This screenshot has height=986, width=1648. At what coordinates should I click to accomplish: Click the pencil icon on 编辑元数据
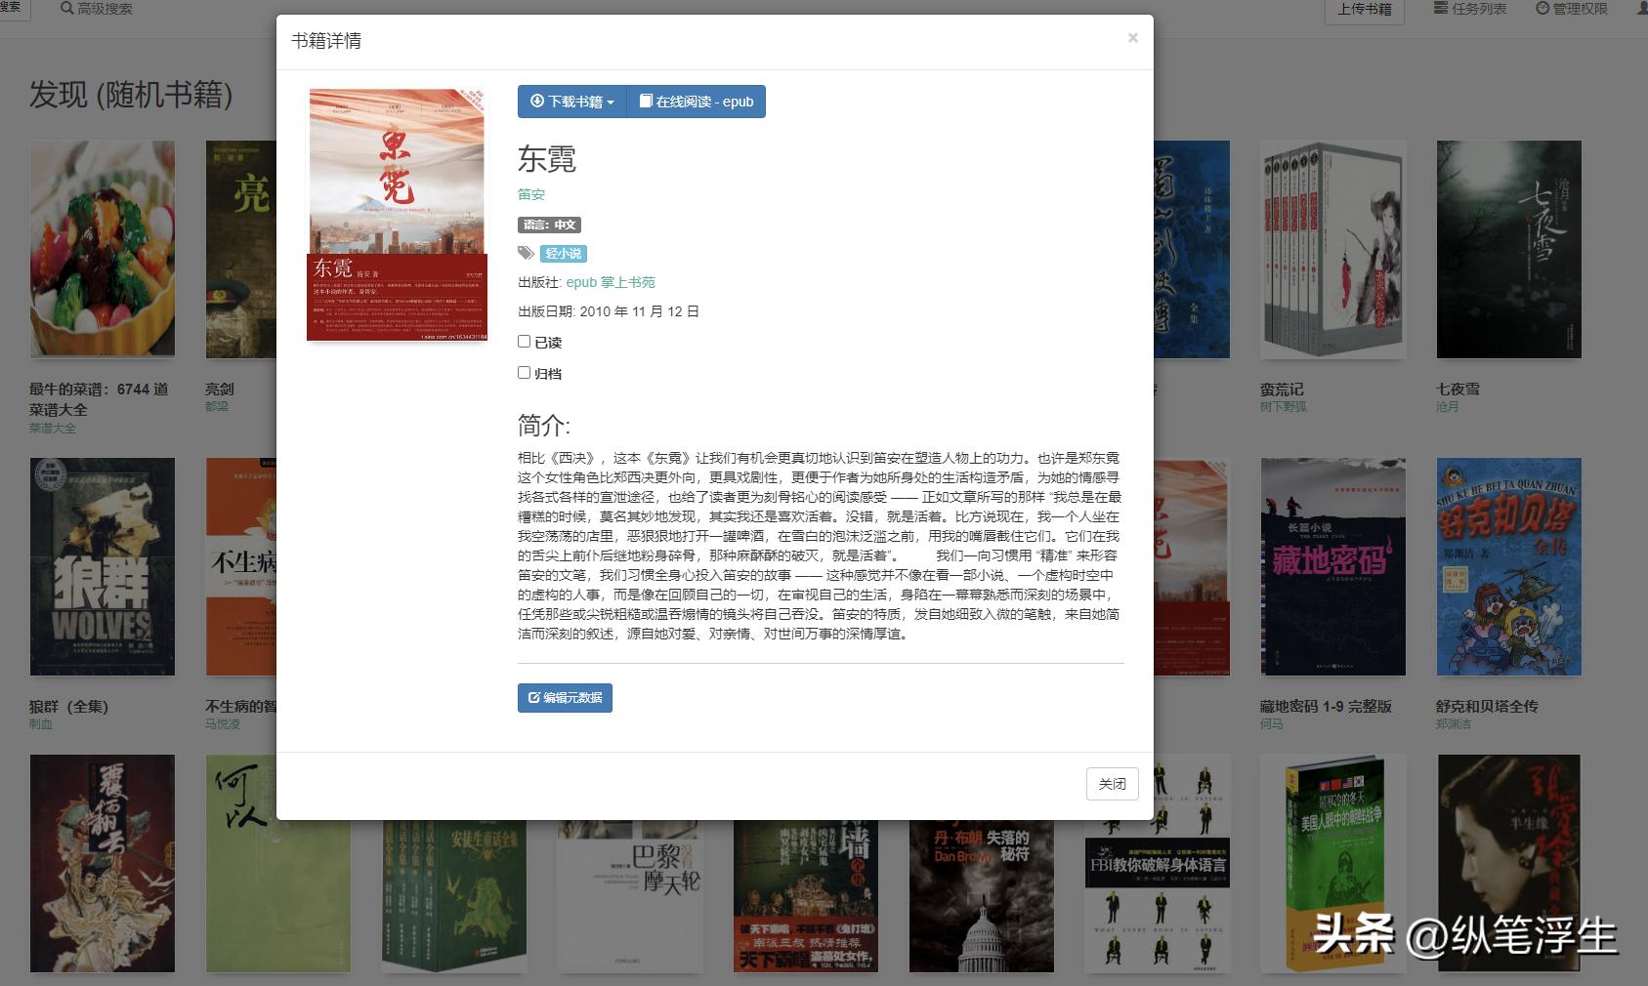tap(533, 697)
